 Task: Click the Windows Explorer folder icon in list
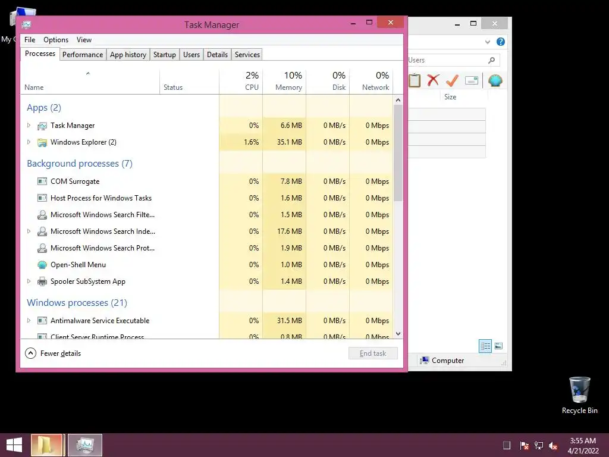click(42, 143)
